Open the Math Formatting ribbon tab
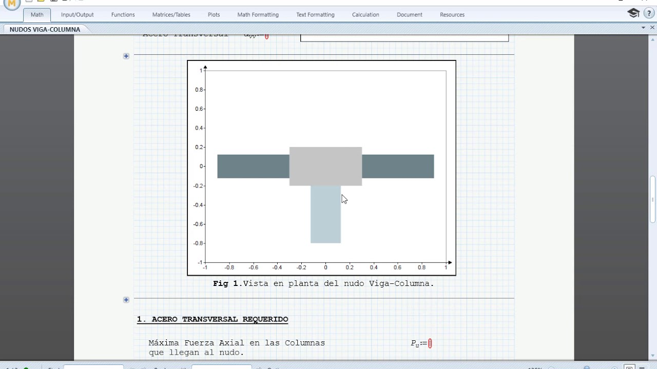Image resolution: width=657 pixels, height=369 pixels. tap(258, 15)
